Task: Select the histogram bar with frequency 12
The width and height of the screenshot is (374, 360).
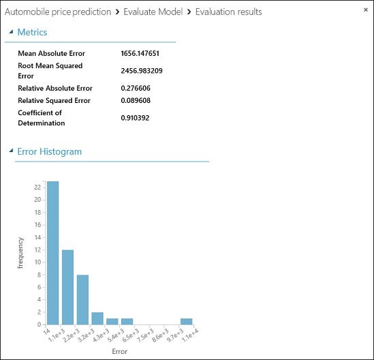Action: point(67,287)
